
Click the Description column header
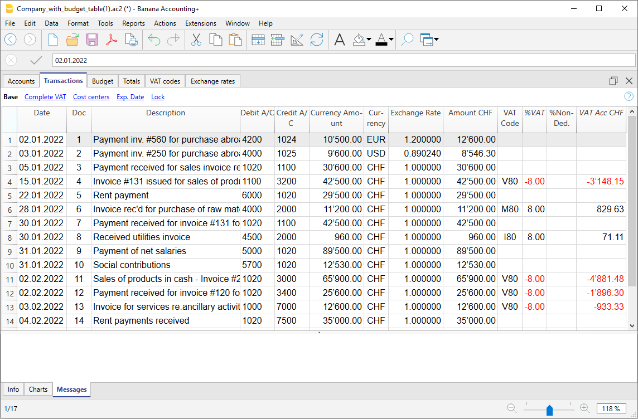166,119
